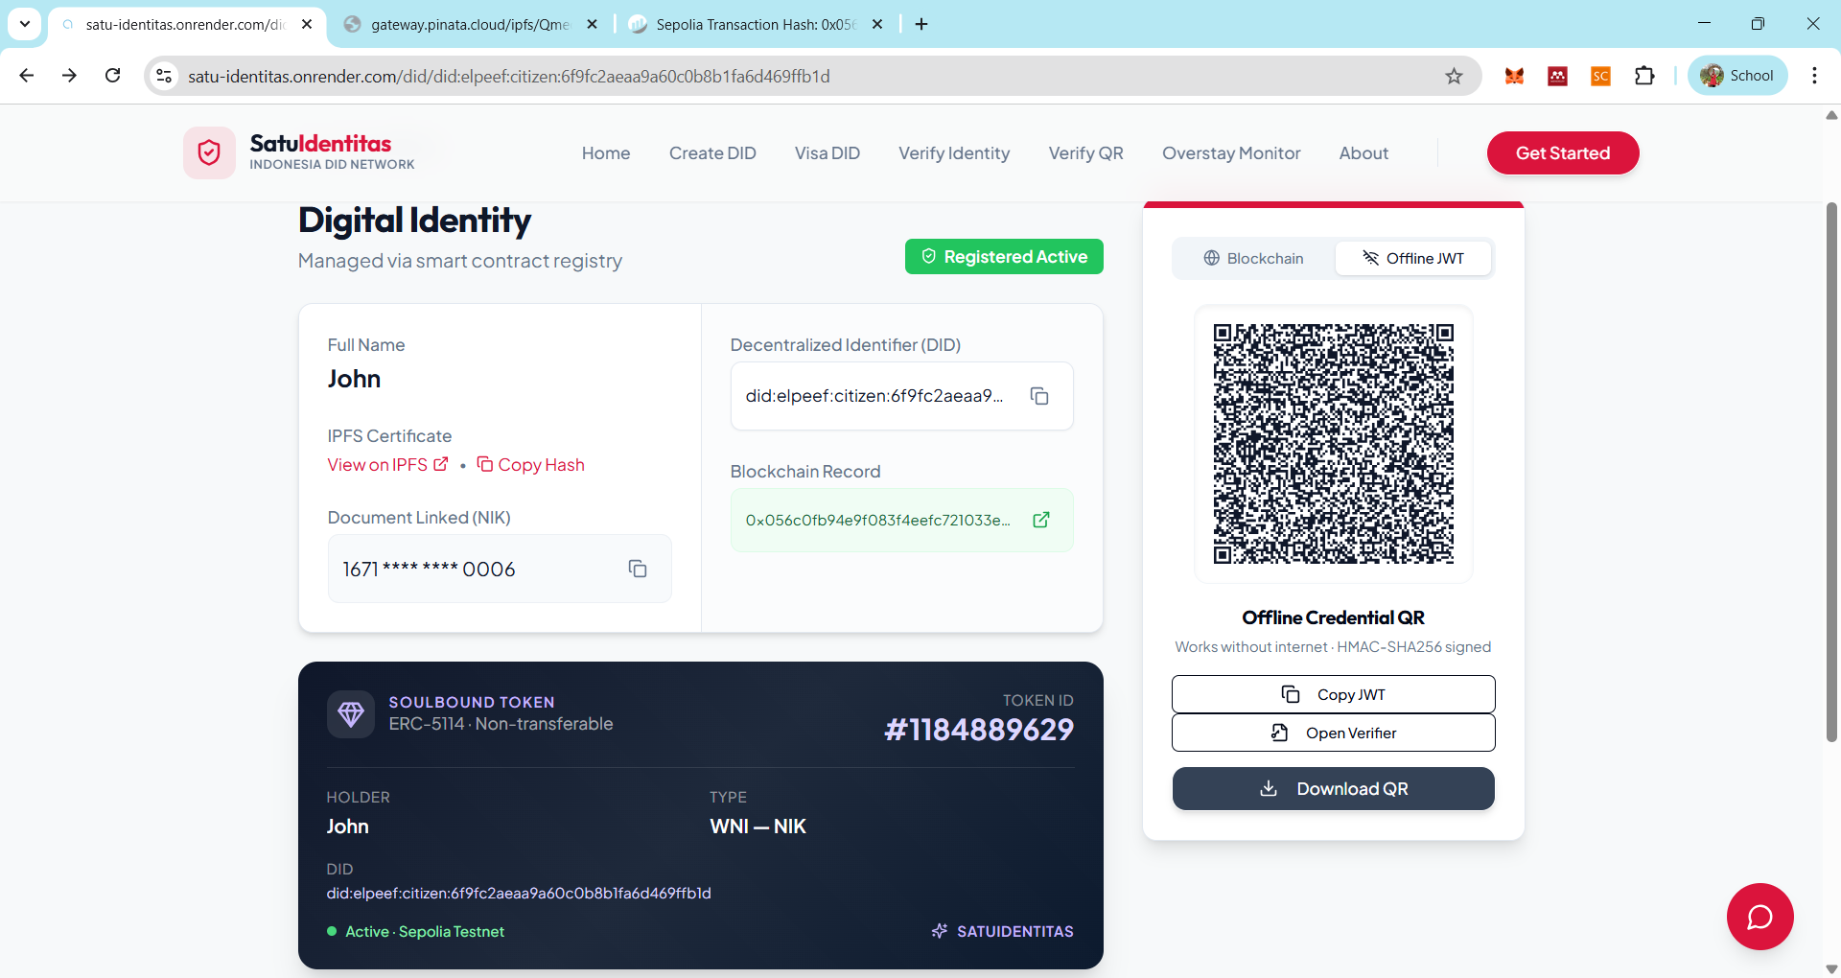Close the gateway.pinata.cloud tab
Image resolution: width=1841 pixels, height=978 pixels.
pyautogui.click(x=593, y=24)
